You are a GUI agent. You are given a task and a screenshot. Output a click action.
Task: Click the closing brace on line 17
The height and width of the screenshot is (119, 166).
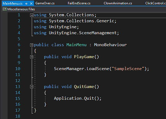coord(35,110)
